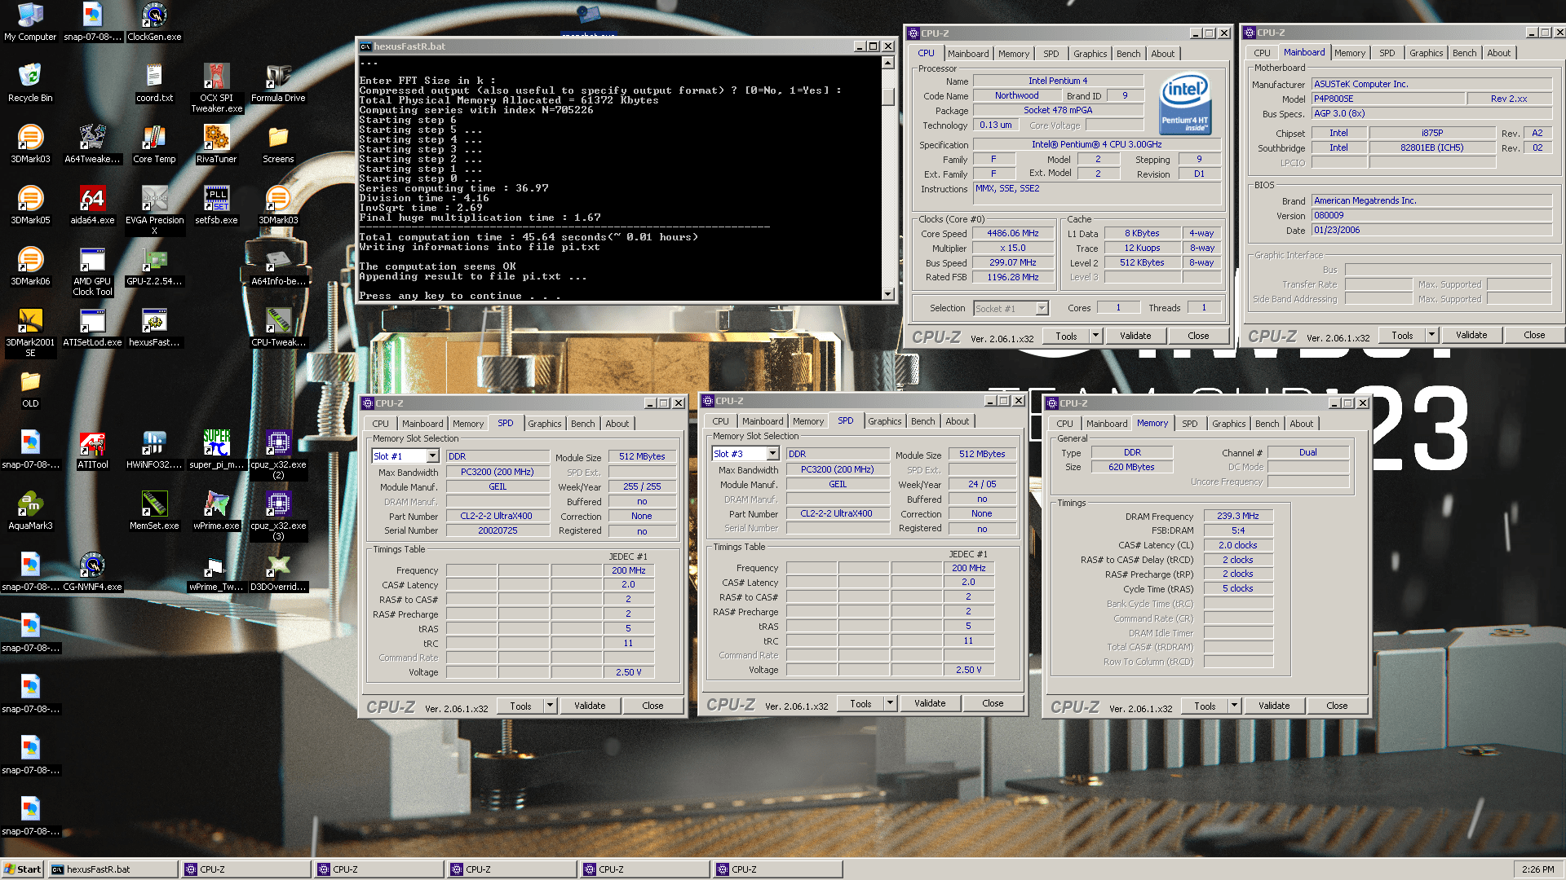Screen dimensions: 1566x880
Task: Switch to Memory tab in CPU window
Action: [x=1014, y=54]
